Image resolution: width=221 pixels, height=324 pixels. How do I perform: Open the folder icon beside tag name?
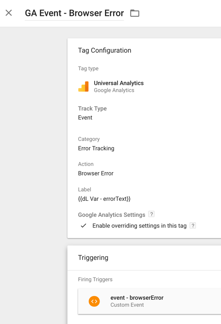tap(135, 13)
